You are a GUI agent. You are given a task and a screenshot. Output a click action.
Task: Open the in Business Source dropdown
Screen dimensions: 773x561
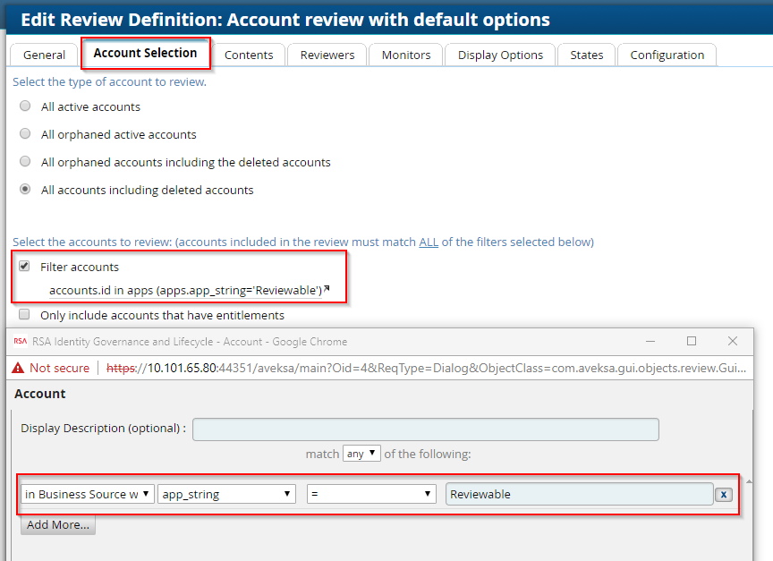[87, 493]
